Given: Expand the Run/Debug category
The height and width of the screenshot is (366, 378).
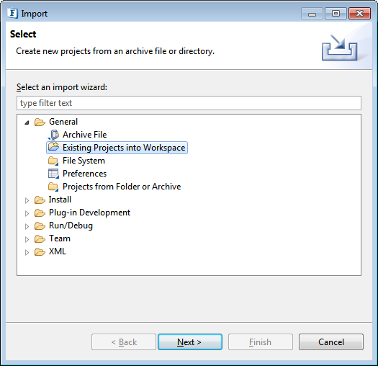Looking at the screenshot, I should pos(27,226).
